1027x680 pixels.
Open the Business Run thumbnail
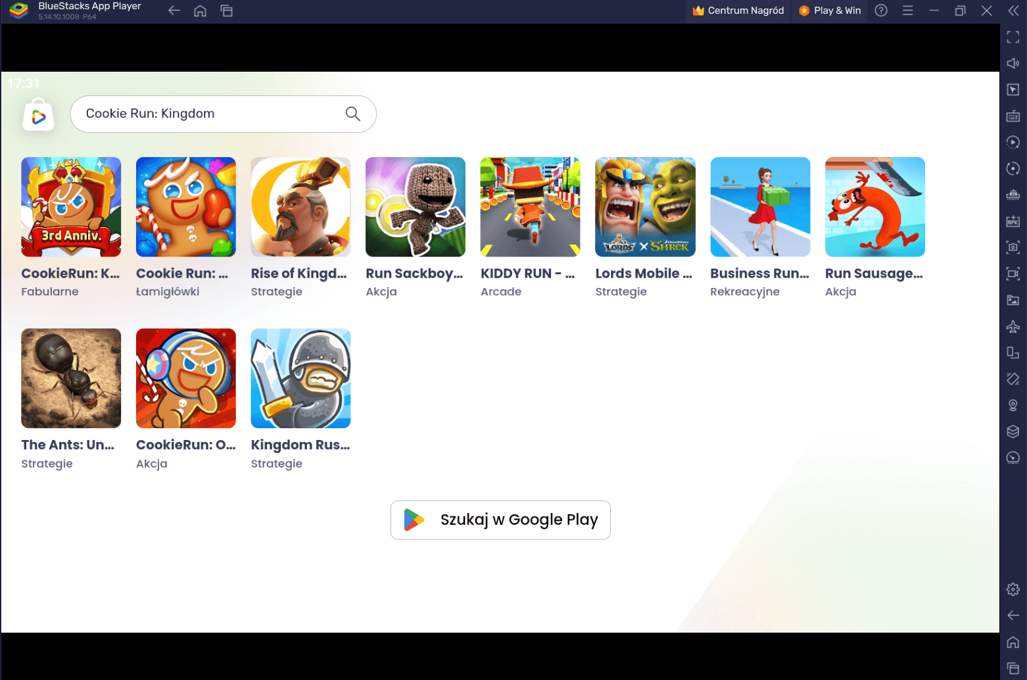[760, 206]
